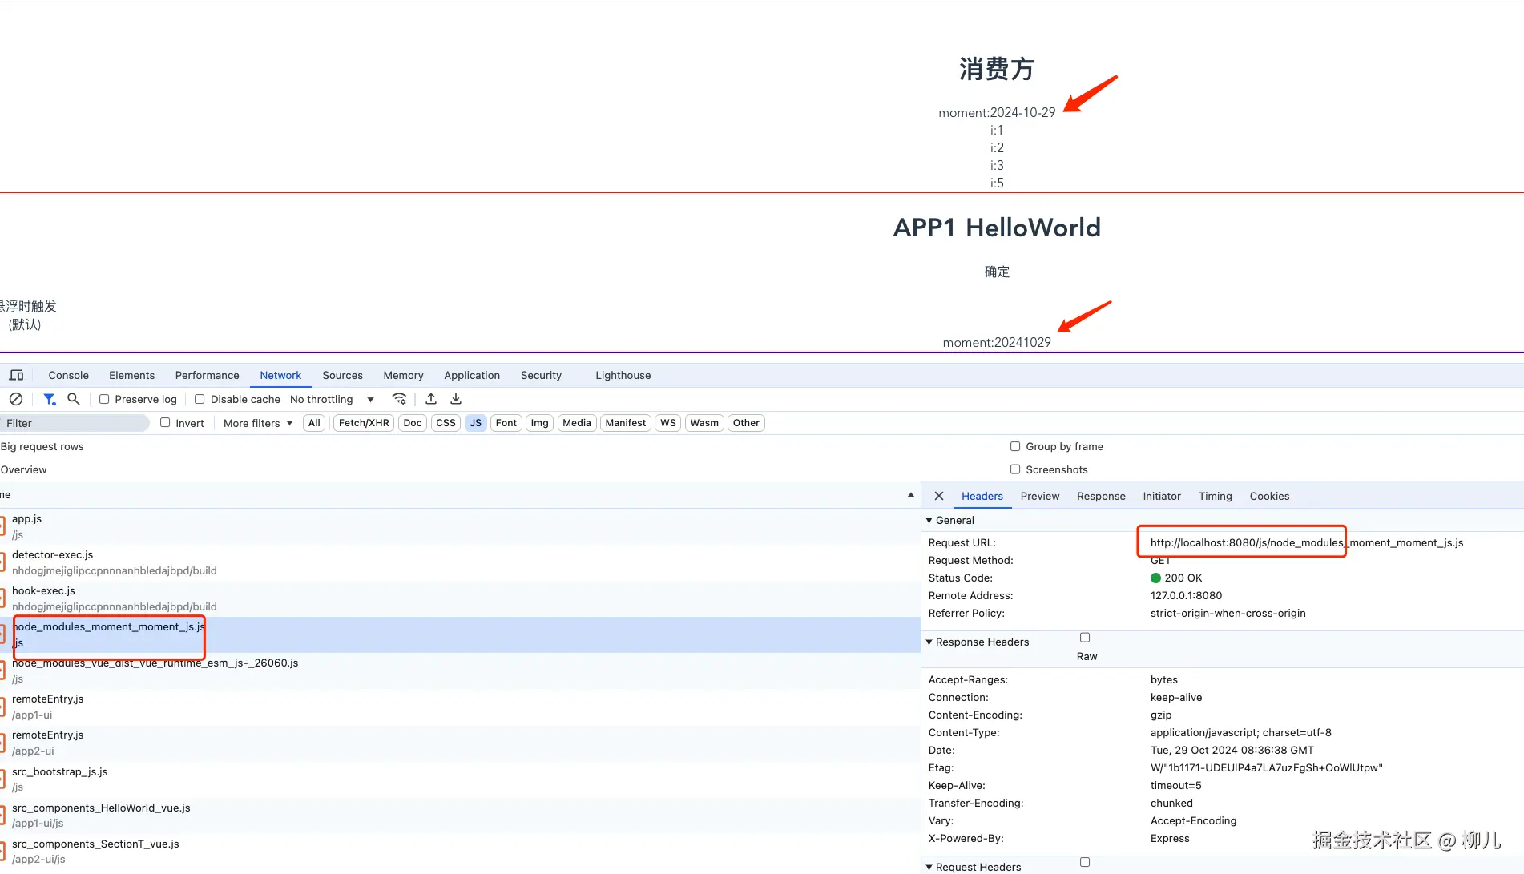This screenshot has width=1524, height=874.
Task: Open the Lighthouse tab
Action: point(623,375)
